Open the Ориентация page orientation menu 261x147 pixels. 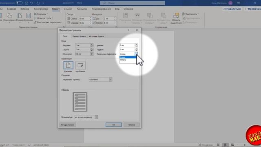coord(9,18)
